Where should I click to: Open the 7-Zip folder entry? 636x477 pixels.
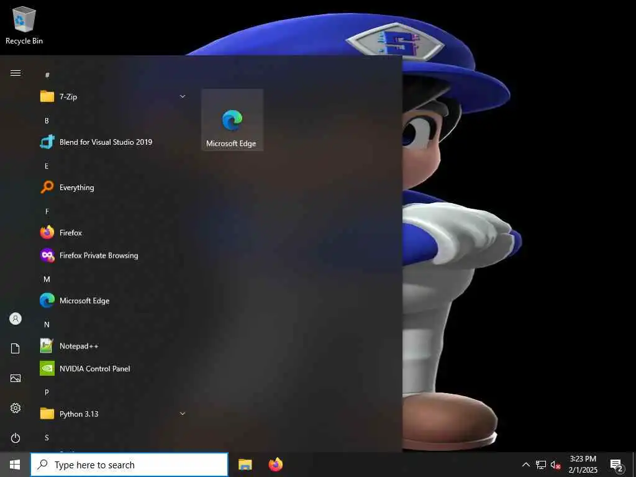[113, 96]
